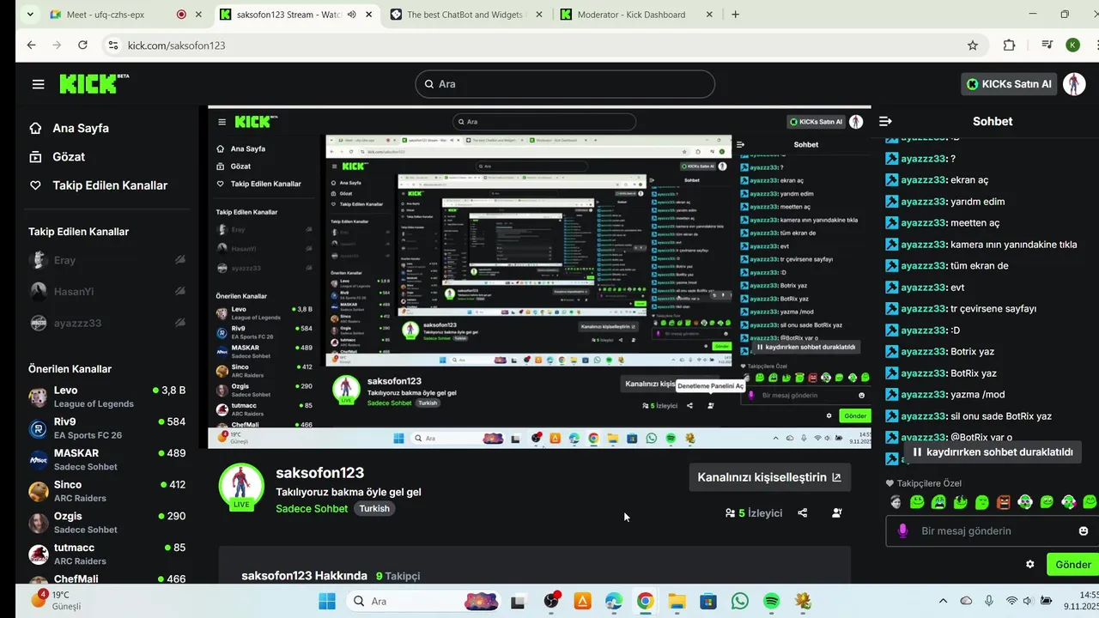
Task: Insert the angry orange emote
Action: click(1004, 501)
